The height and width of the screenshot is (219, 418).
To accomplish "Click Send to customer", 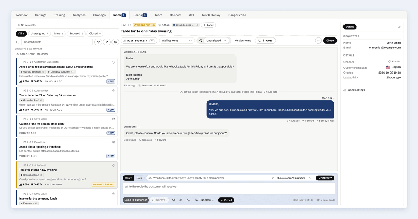I will point(136,200).
